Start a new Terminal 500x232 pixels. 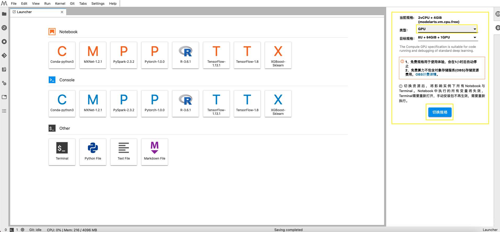click(62, 152)
